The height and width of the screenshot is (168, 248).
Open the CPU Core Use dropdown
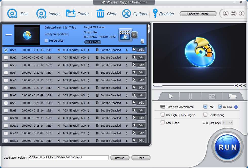pos(228,123)
